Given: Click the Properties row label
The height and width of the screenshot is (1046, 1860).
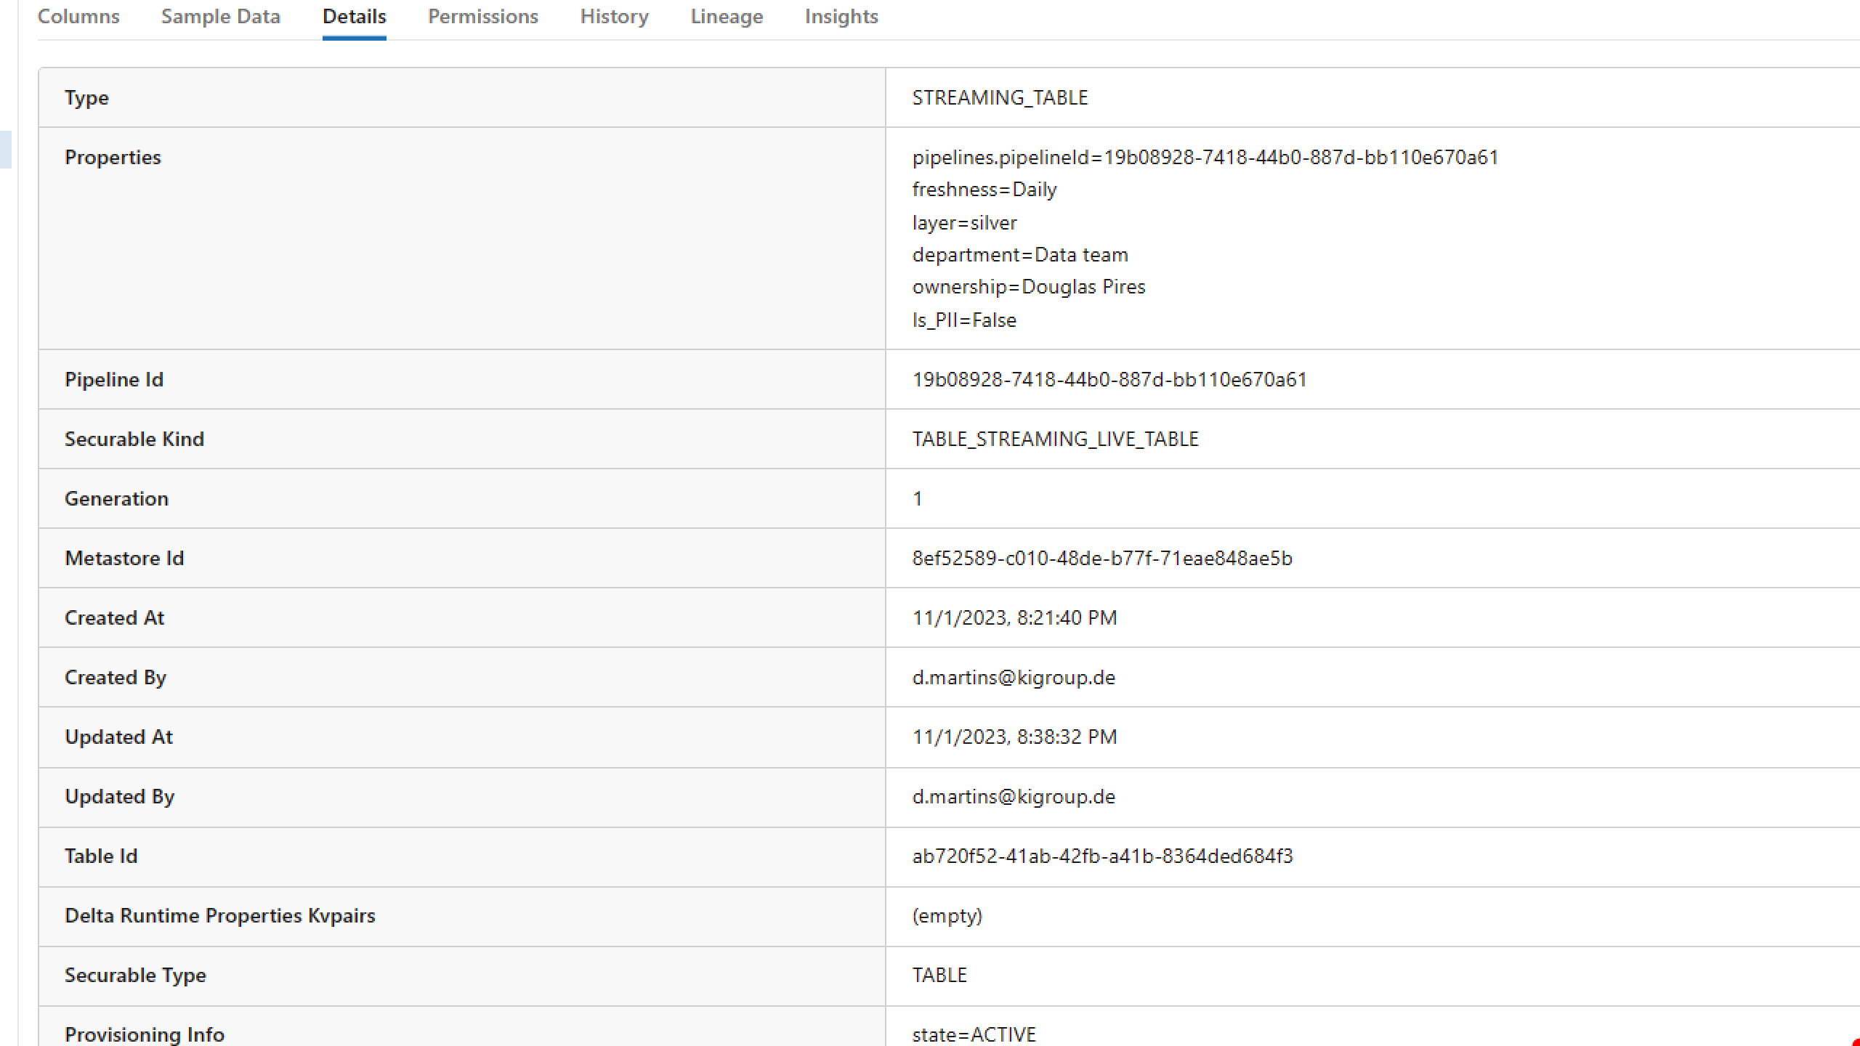Looking at the screenshot, I should (x=113, y=158).
